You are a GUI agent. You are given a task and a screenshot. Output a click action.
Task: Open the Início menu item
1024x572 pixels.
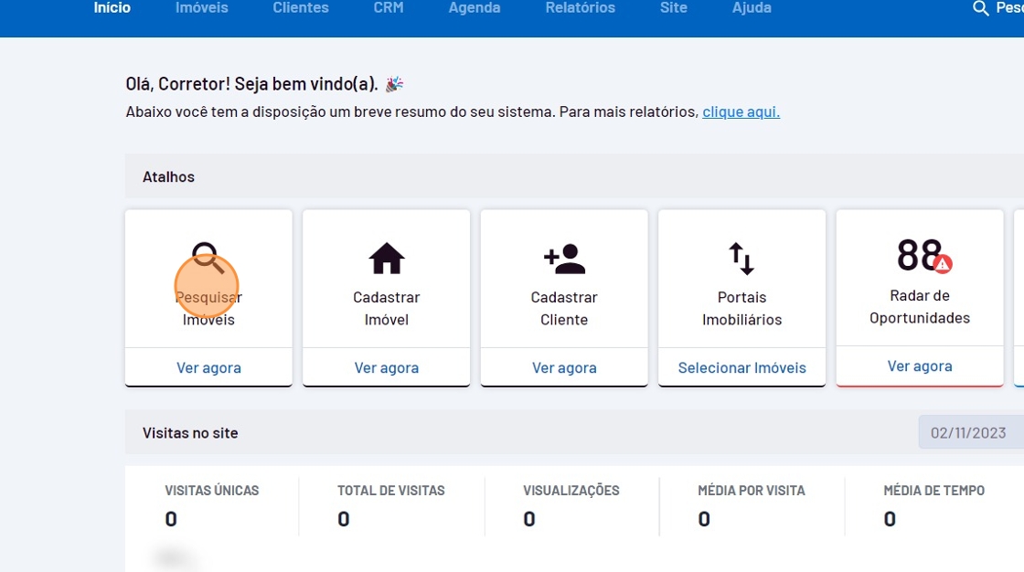[112, 8]
